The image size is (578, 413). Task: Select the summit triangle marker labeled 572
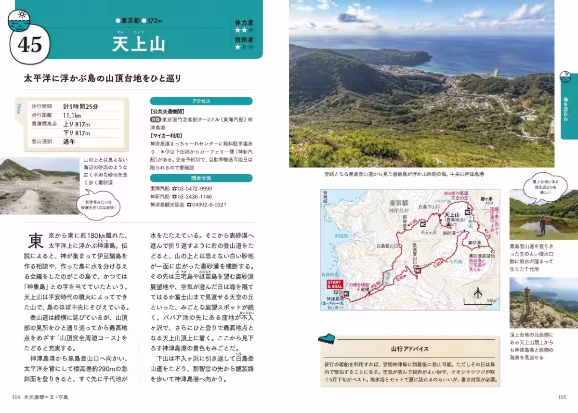point(449,224)
